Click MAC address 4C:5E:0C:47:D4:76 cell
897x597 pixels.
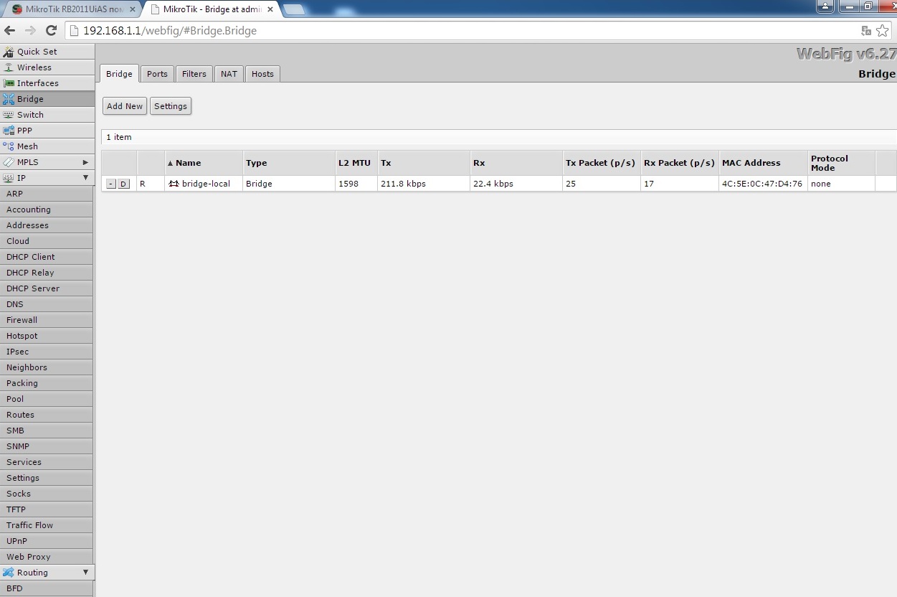(x=762, y=184)
